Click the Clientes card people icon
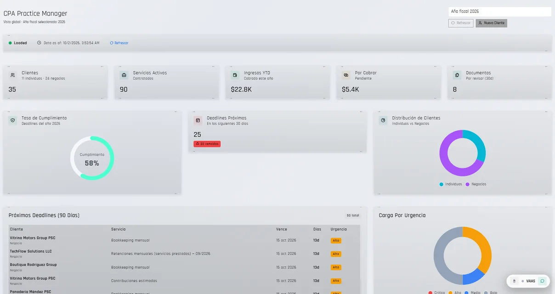The width and height of the screenshot is (555, 294). (x=12, y=75)
